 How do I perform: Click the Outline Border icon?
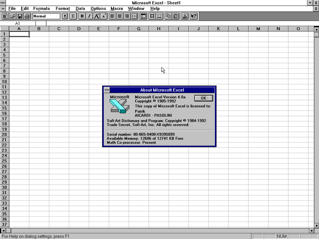152,16
